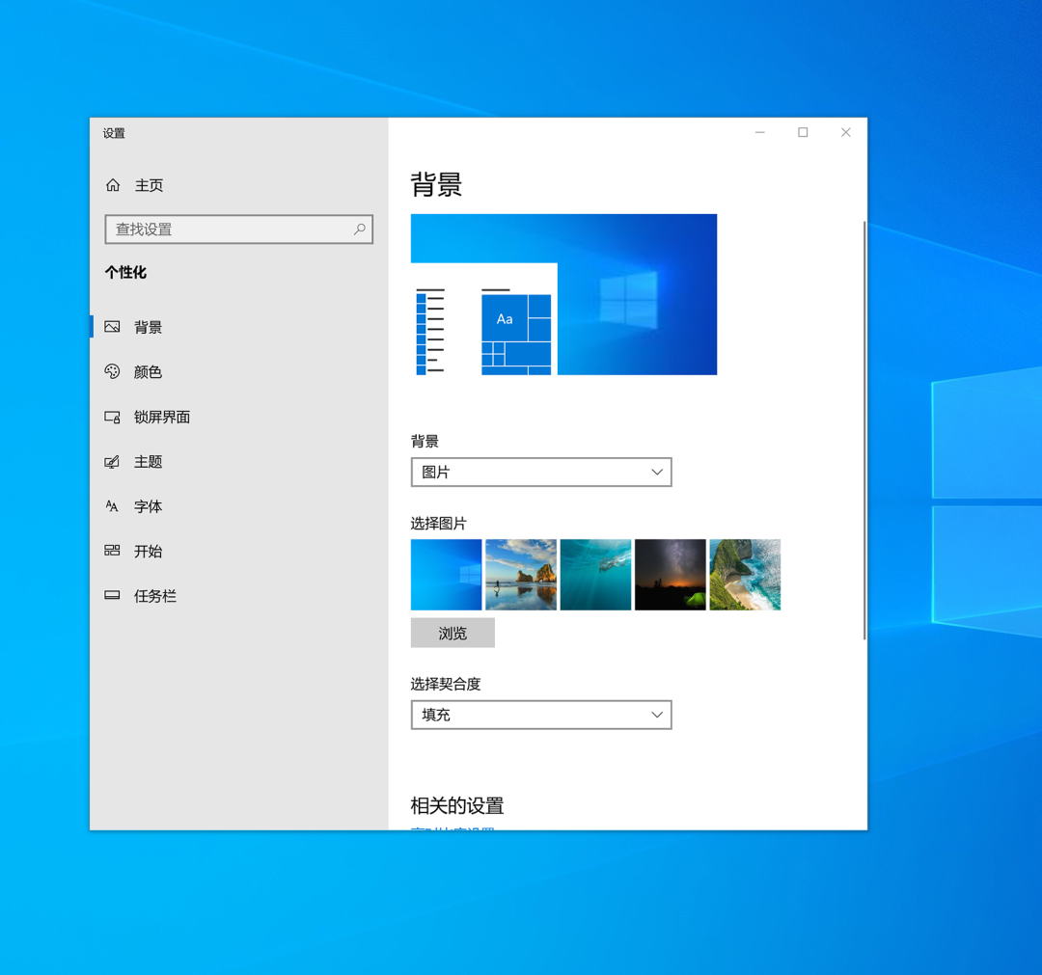This screenshot has width=1042, height=975.
Task: Open 任务栏 settings text
Action: click(155, 596)
